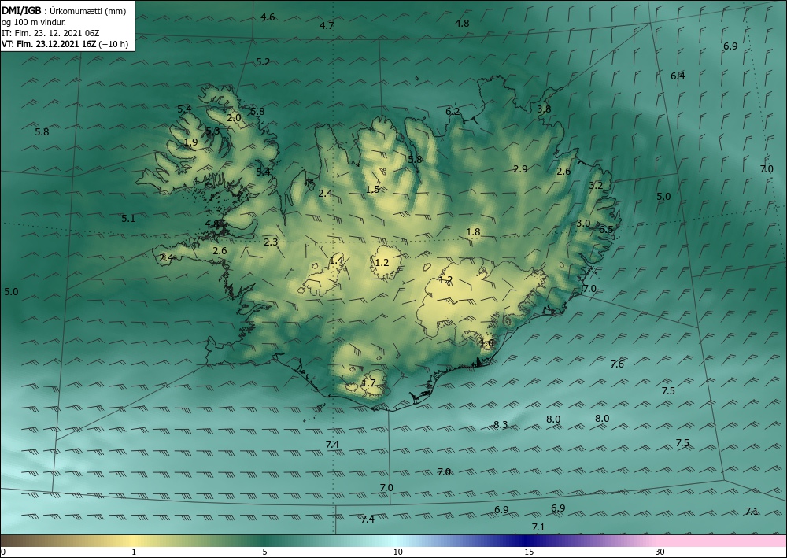This screenshot has width=787, height=558.
Task: Click the 2.9 value on the map
Action: point(520,169)
